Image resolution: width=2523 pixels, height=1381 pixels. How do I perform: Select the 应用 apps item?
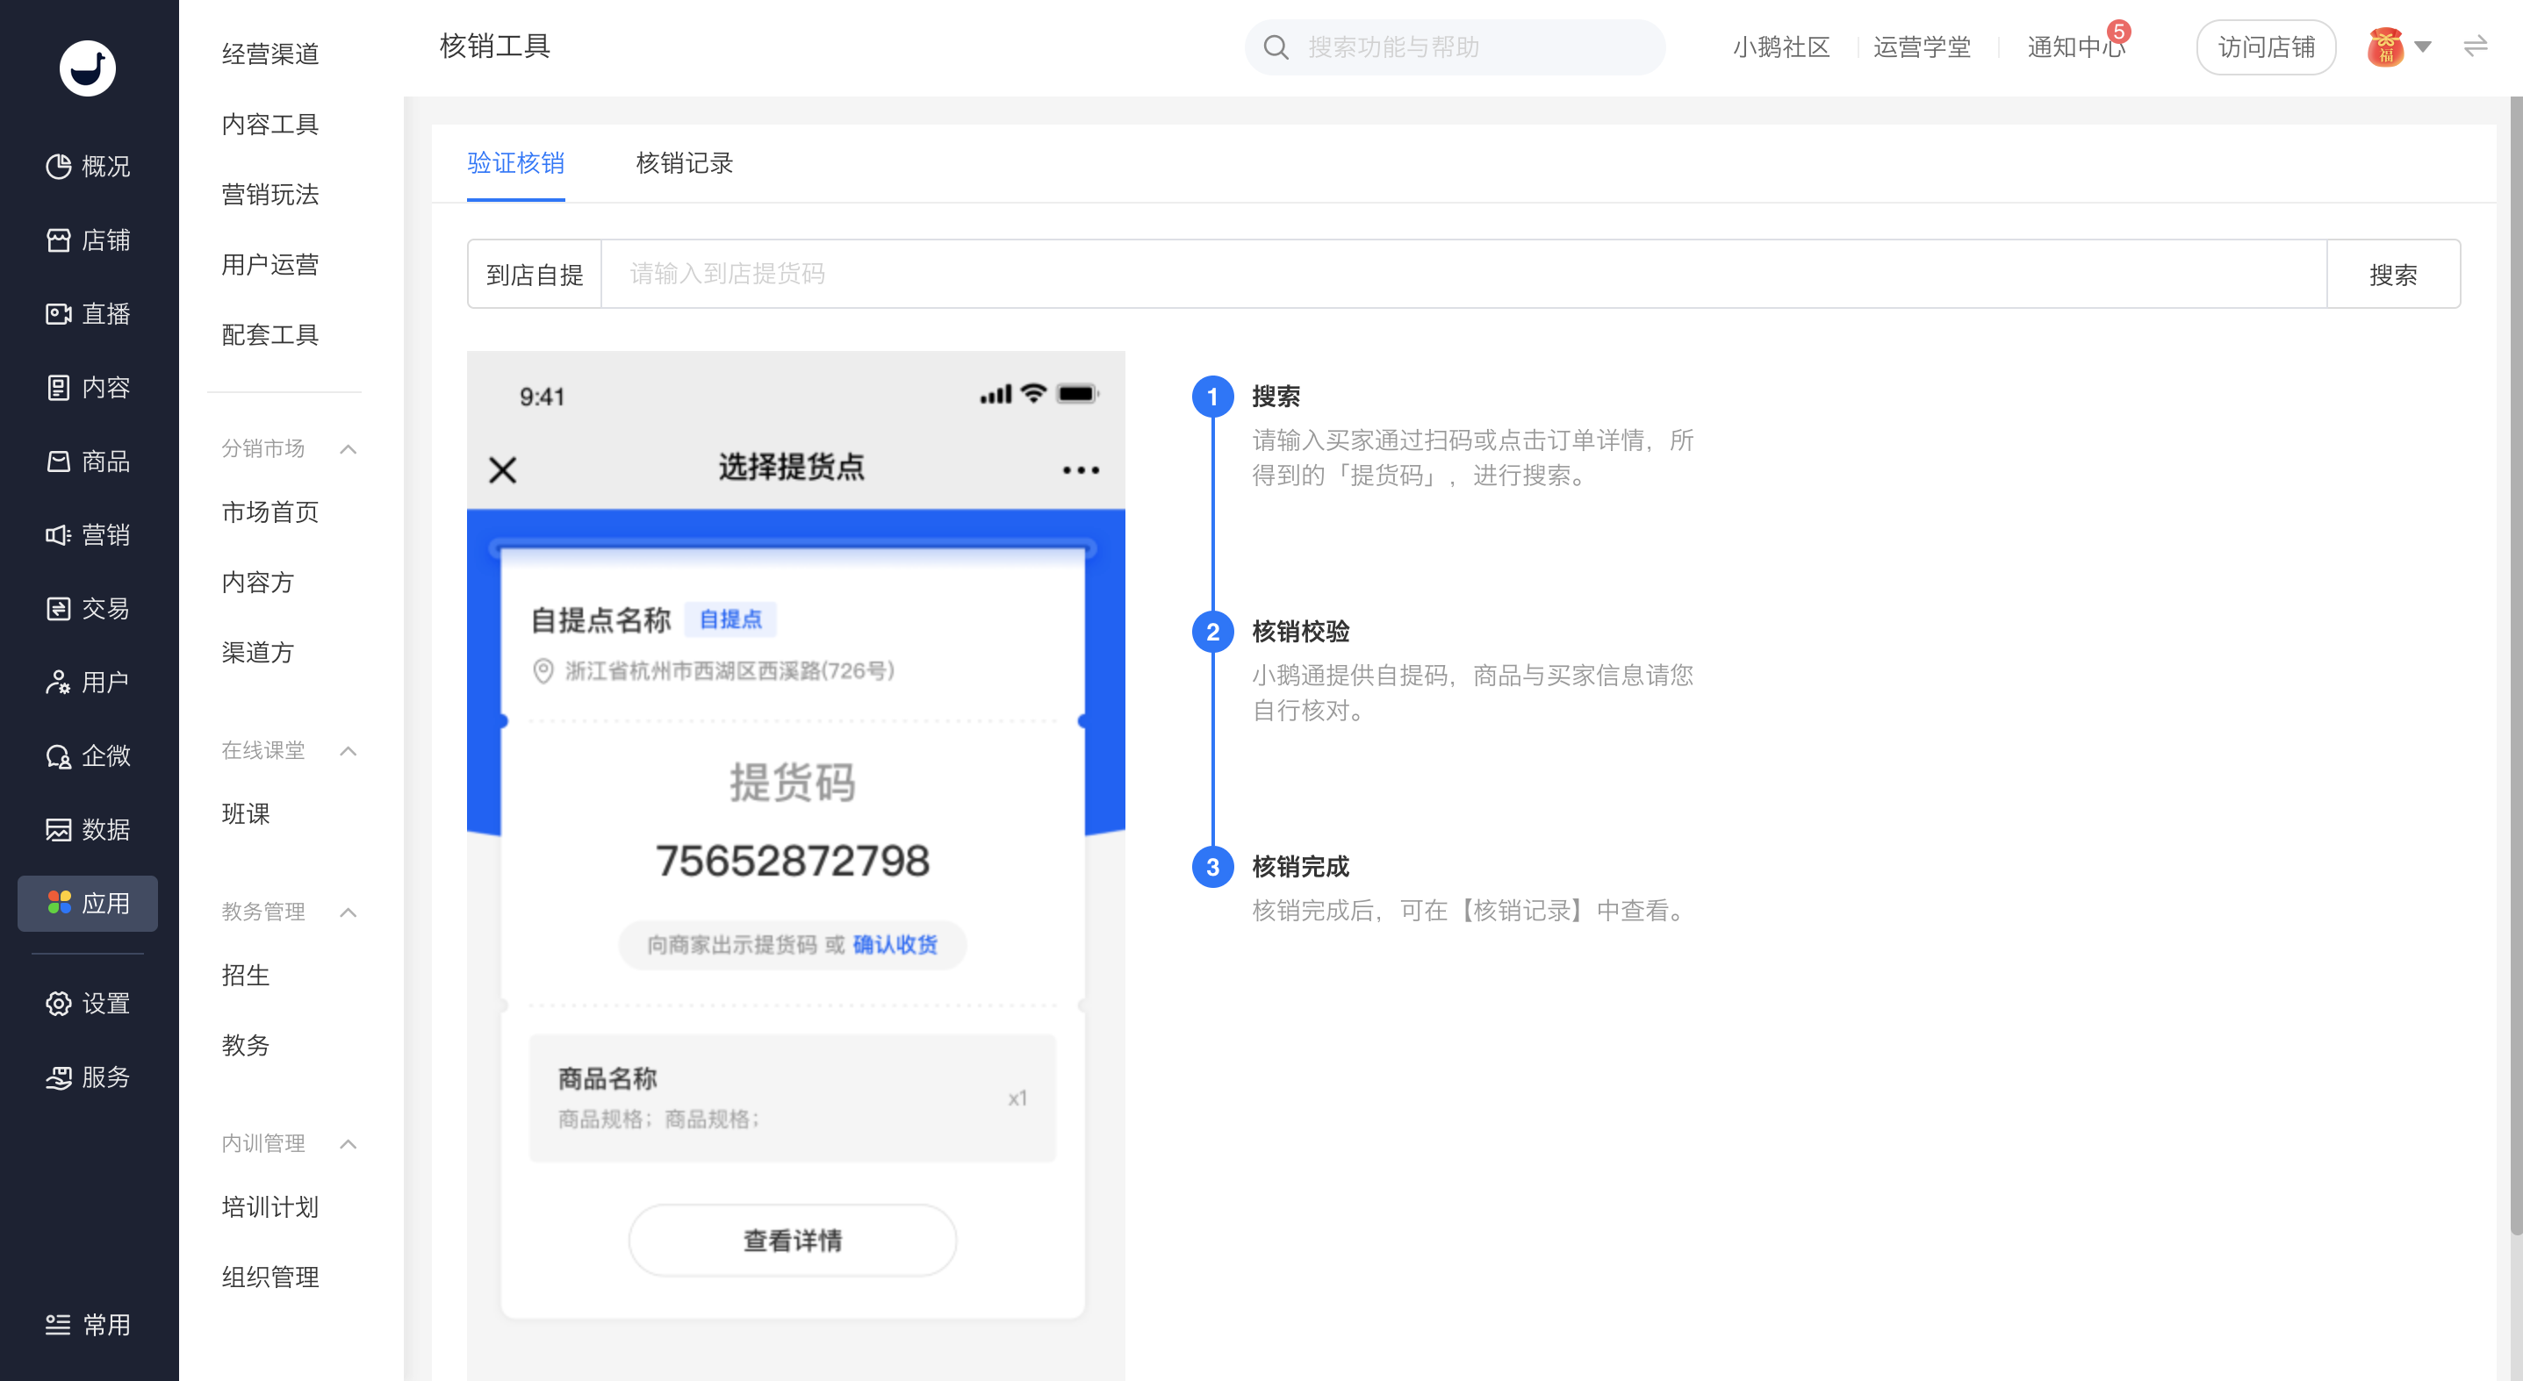(88, 904)
